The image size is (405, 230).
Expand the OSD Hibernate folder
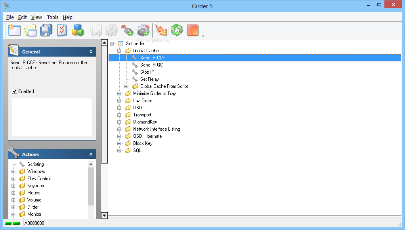(x=119, y=136)
